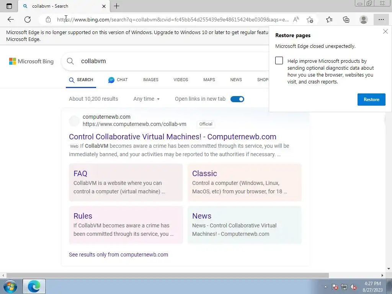Open the News sitelink card
The image size is (392, 294).
click(x=245, y=225)
